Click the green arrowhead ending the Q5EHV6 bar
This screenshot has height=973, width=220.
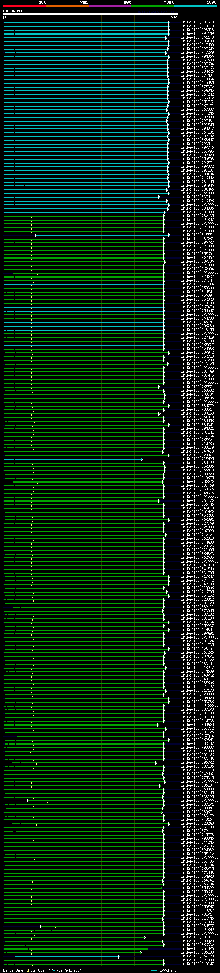coord(147,949)
